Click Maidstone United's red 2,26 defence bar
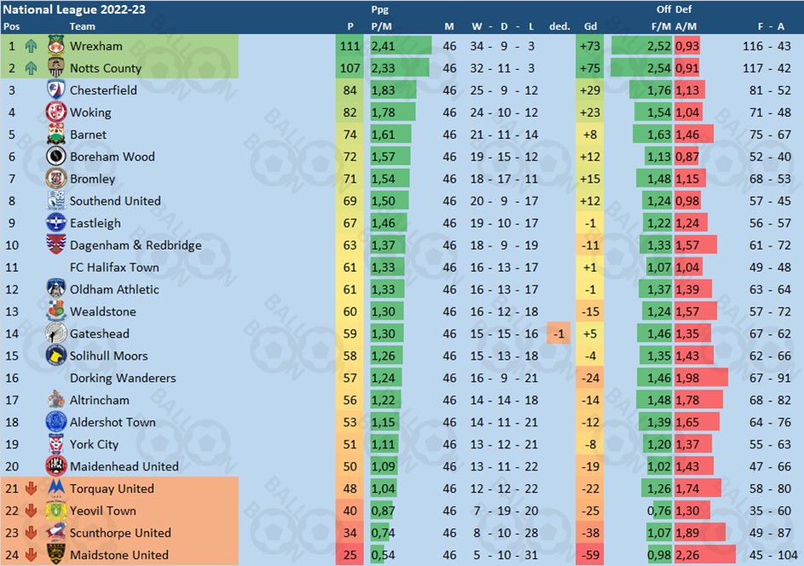This screenshot has height=566, width=804. [705, 555]
